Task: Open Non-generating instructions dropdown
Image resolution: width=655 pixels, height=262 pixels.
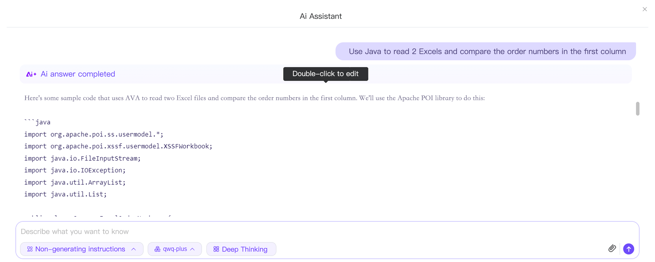Action: 82,249
